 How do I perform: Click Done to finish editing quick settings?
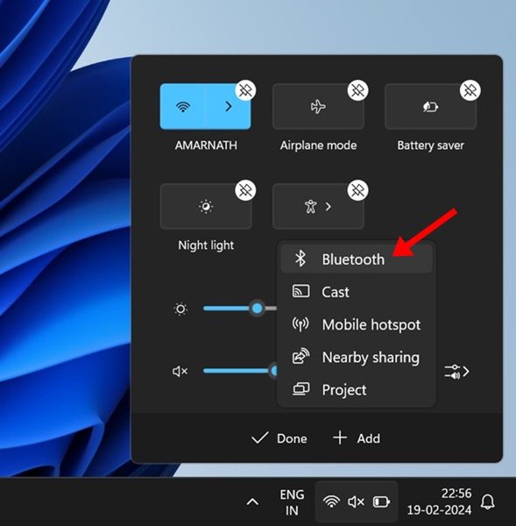tap(279, 438)
